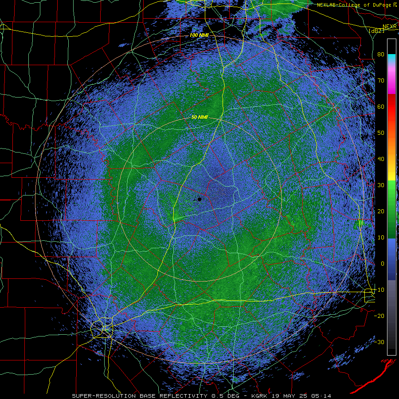Click the -10 value on the color scale
399x399 pixels.
point(379,290)
